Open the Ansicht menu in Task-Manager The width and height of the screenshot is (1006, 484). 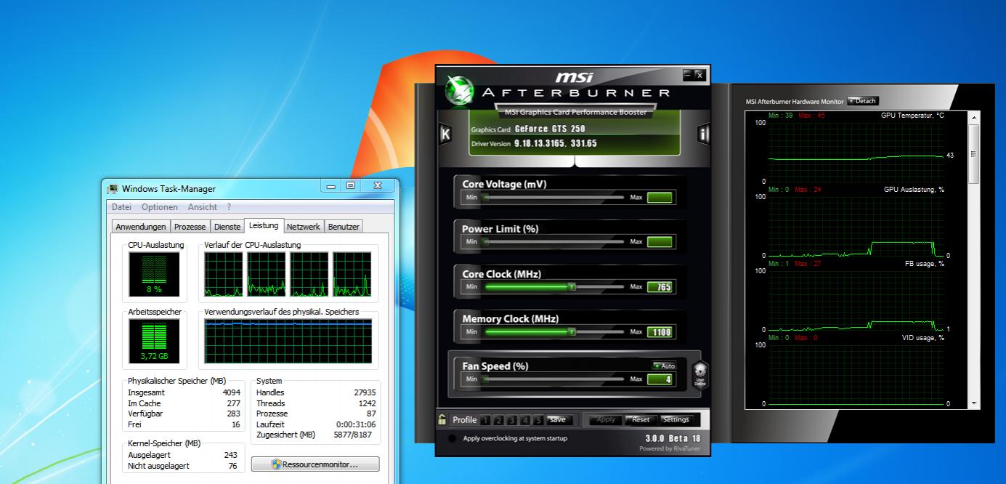pyautogui.click(x=203, y=207)
